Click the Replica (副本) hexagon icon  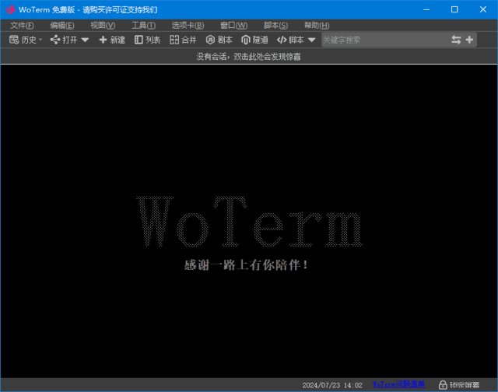pos(210,40)
